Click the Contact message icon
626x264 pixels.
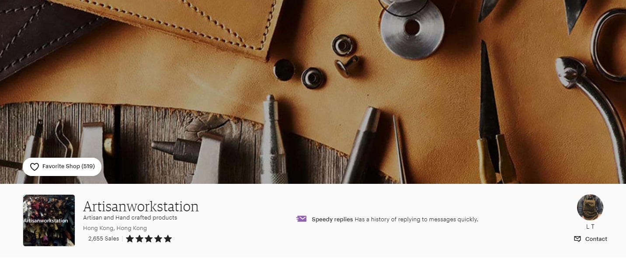pyautogui.click(x=577, y=239)
